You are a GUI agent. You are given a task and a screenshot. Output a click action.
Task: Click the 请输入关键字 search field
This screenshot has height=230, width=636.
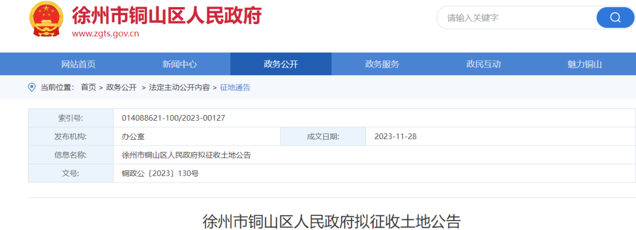(517, 18)
